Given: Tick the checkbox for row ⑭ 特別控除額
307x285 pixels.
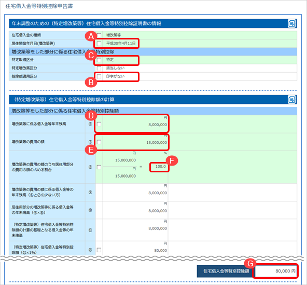Looking at the screenshot, I should coord(99,250).
